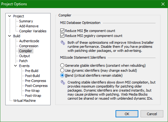The image size is (168, 122).
Task: Open the Summary page
Action: [x=26, y=21]
